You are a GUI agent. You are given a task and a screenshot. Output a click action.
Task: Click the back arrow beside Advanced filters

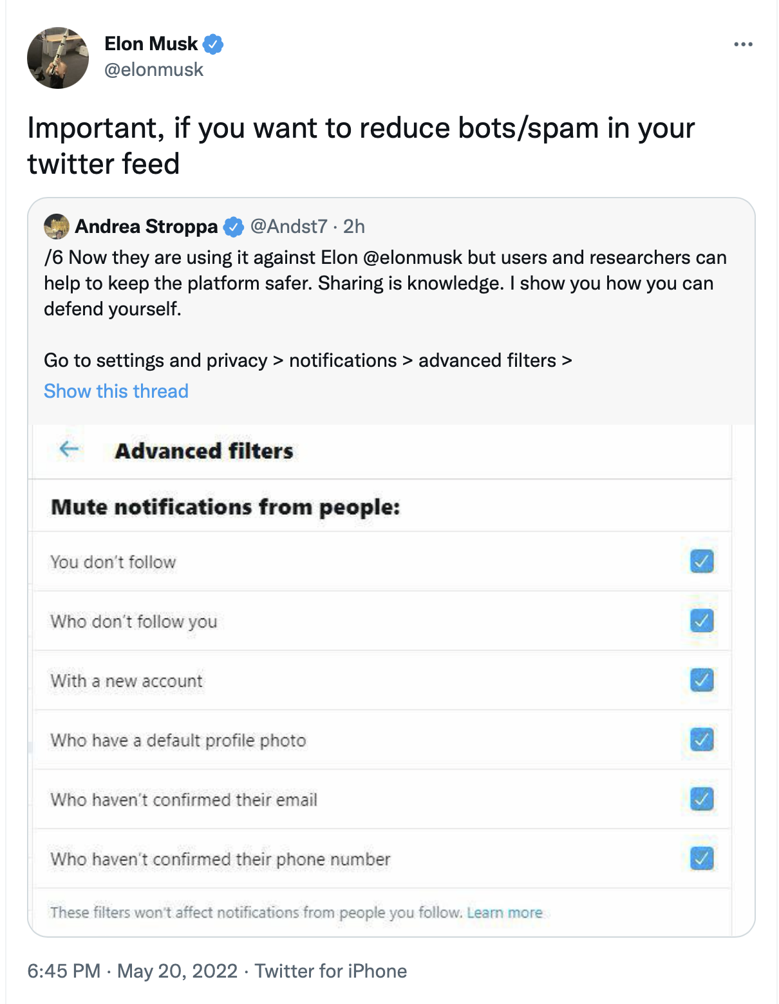click(69, 449)
